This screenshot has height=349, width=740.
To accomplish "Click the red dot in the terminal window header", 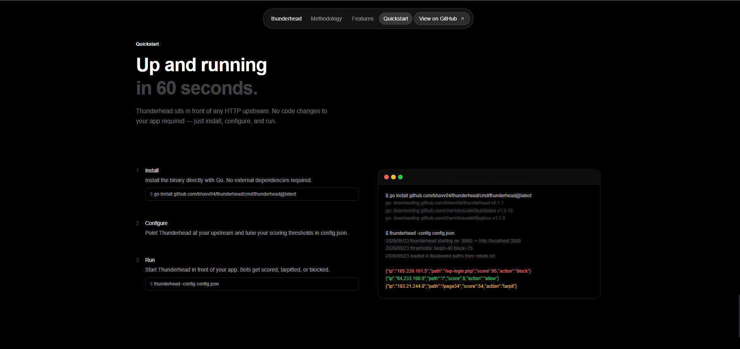I will 386,177.
